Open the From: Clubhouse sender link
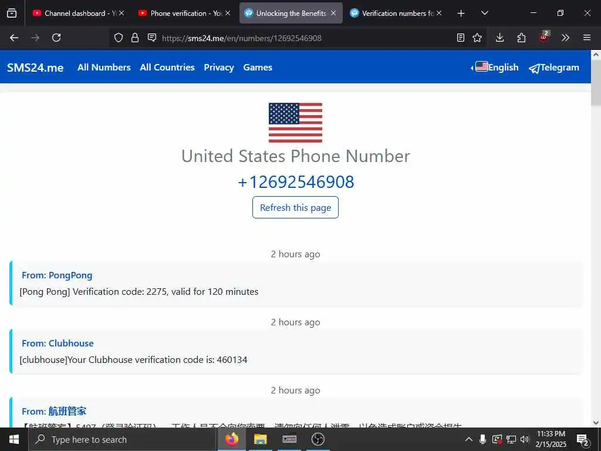 (58, 343)
